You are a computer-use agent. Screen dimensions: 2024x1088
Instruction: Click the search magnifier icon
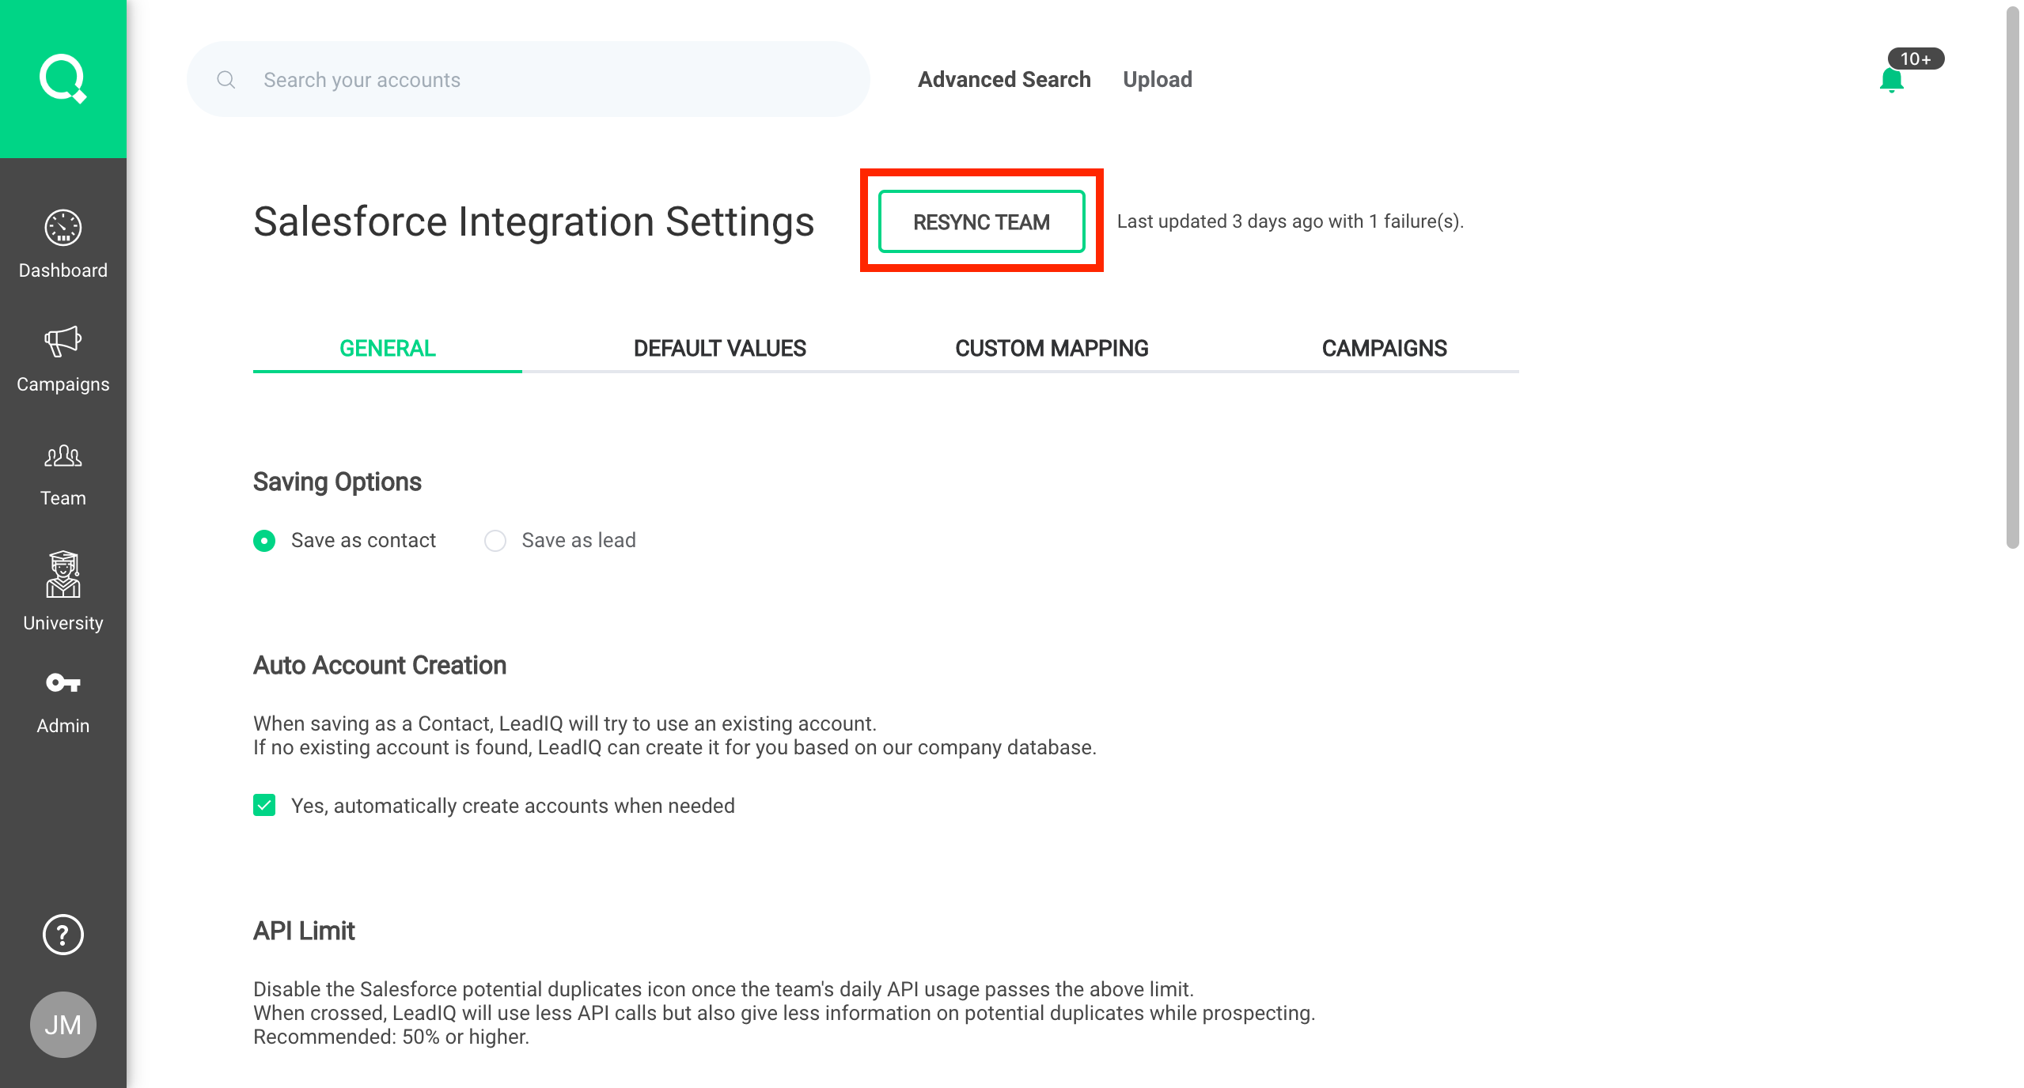click(x=226, y=80)
